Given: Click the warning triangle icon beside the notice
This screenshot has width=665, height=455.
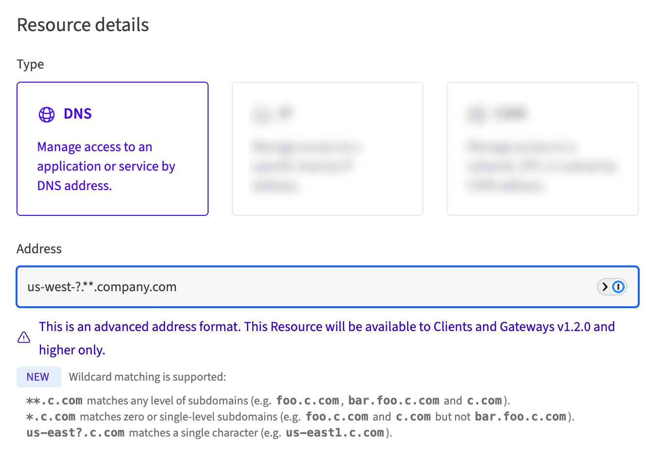Looking at the screenshot, I should [x=24, y=337].
